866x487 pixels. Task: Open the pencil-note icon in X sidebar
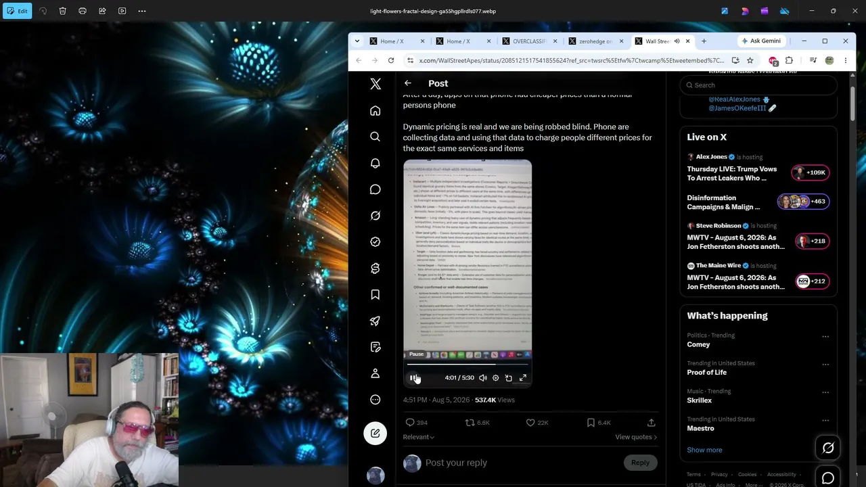(x=375, y=347)
